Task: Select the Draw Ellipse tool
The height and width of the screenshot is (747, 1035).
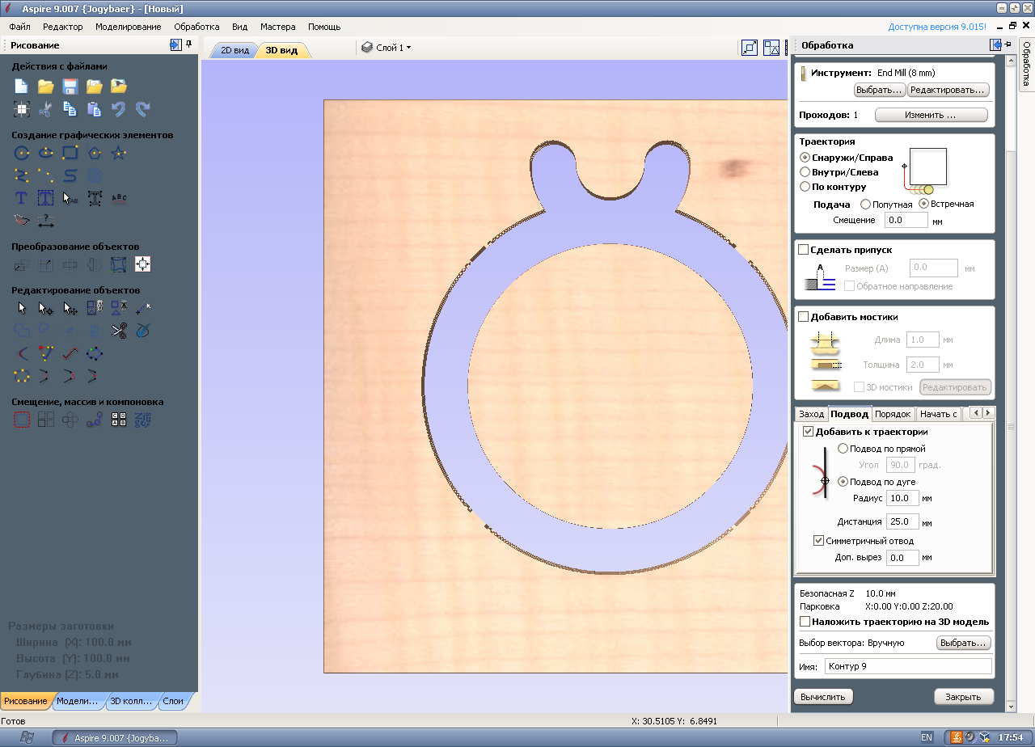Action: pyautogui.click(x=46, y=153)
